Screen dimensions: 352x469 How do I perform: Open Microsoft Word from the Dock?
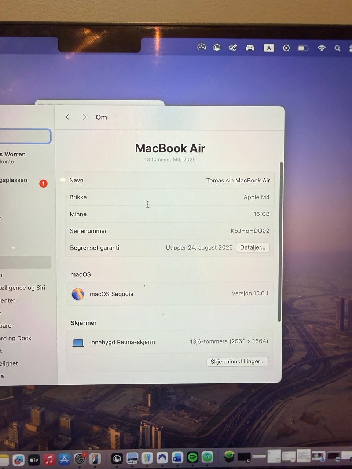(x=177, y=457)
